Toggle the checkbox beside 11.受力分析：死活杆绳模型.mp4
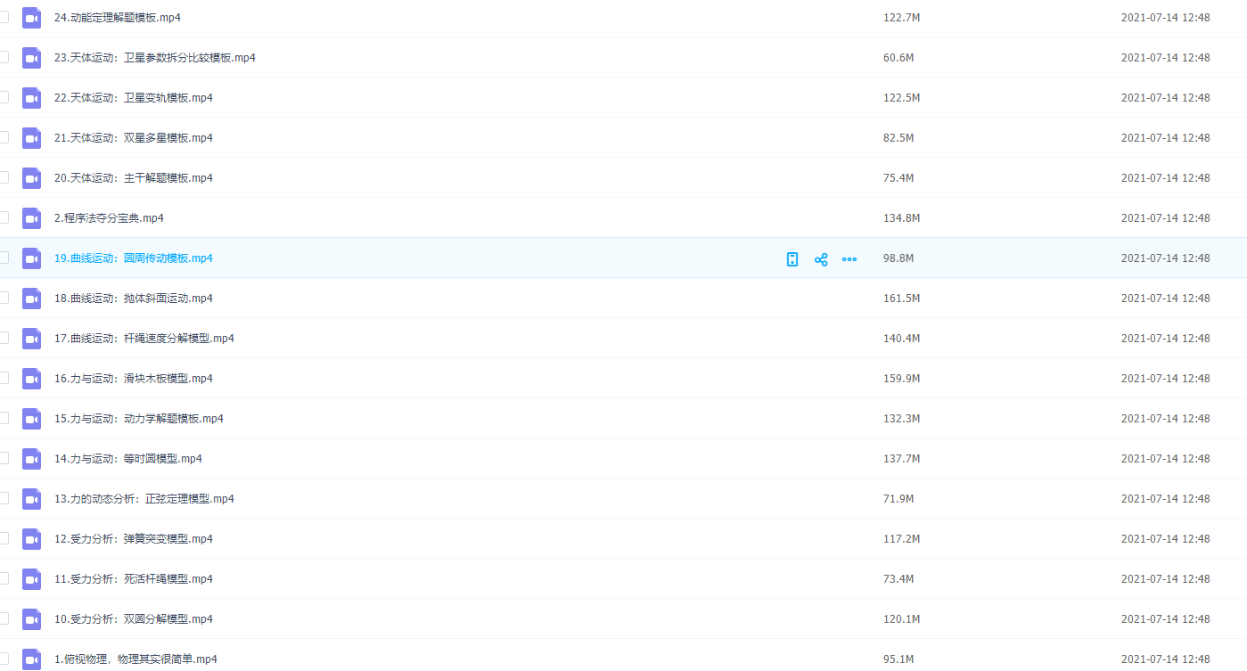This screenshot has width=1247, height=671. 4,578
